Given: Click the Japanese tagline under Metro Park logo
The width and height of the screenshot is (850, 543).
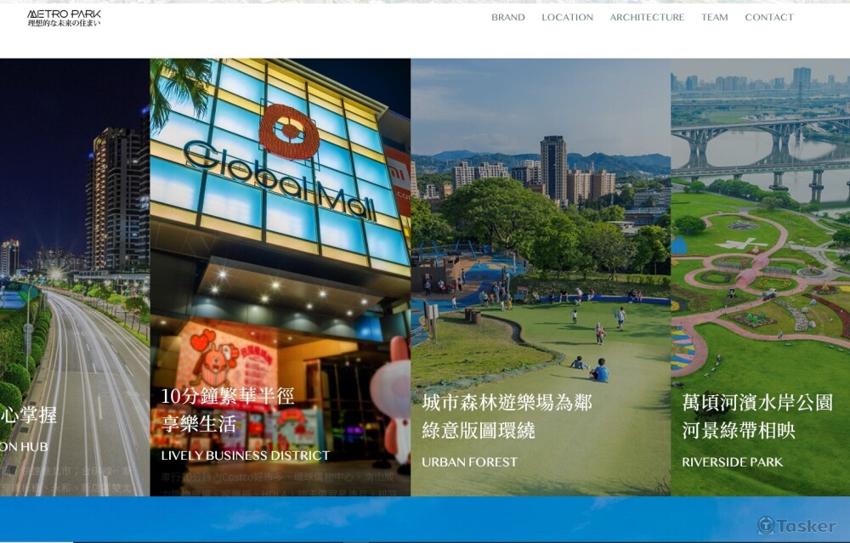Looking at the screenshot, I should point(64,23).
